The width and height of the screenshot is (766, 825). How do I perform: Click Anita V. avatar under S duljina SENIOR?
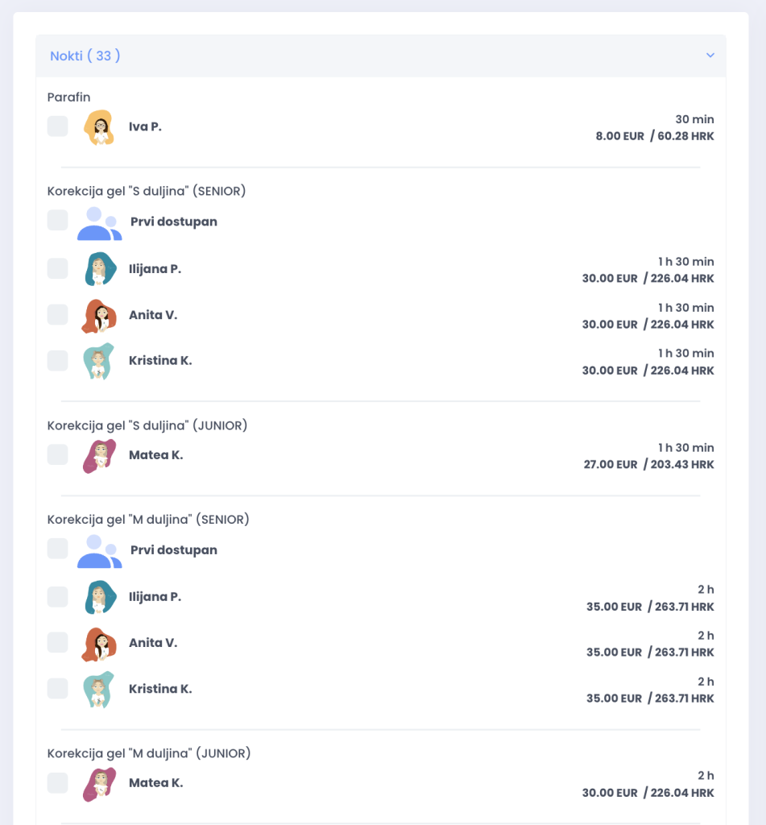coord(99,316)
